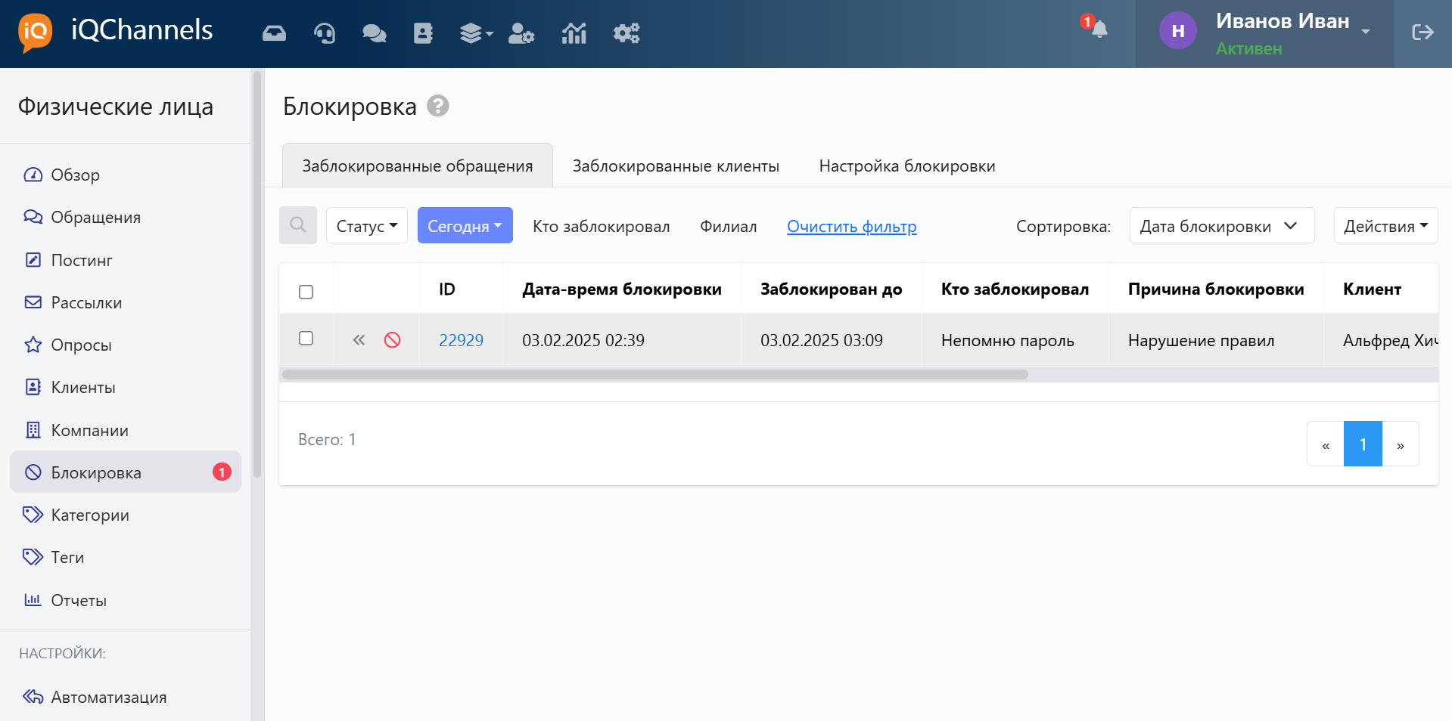Open the user settings icon in top bar
This screenshot has width=1452, height=721.
(521, 33)
